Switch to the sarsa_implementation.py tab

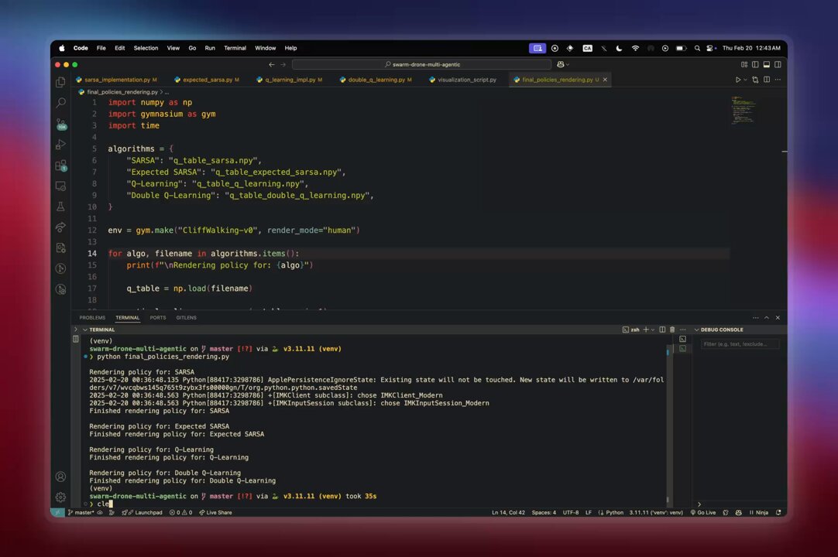pyautogui.click(x=116, y=80)
